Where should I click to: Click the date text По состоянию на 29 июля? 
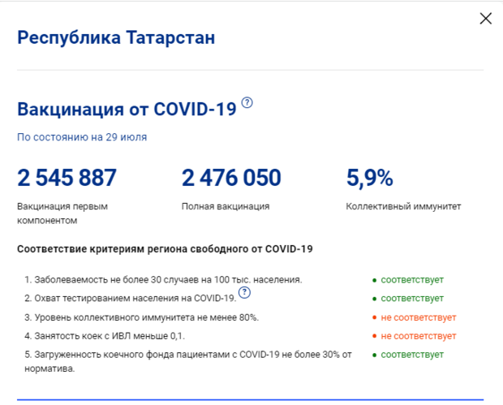(82, 137)
